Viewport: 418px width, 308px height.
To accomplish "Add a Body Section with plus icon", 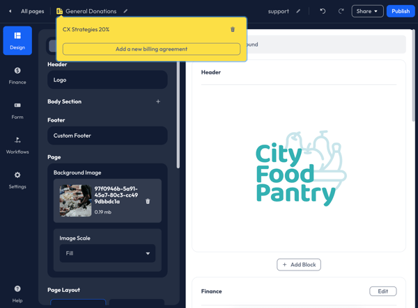I will click(x=158, y=102).
